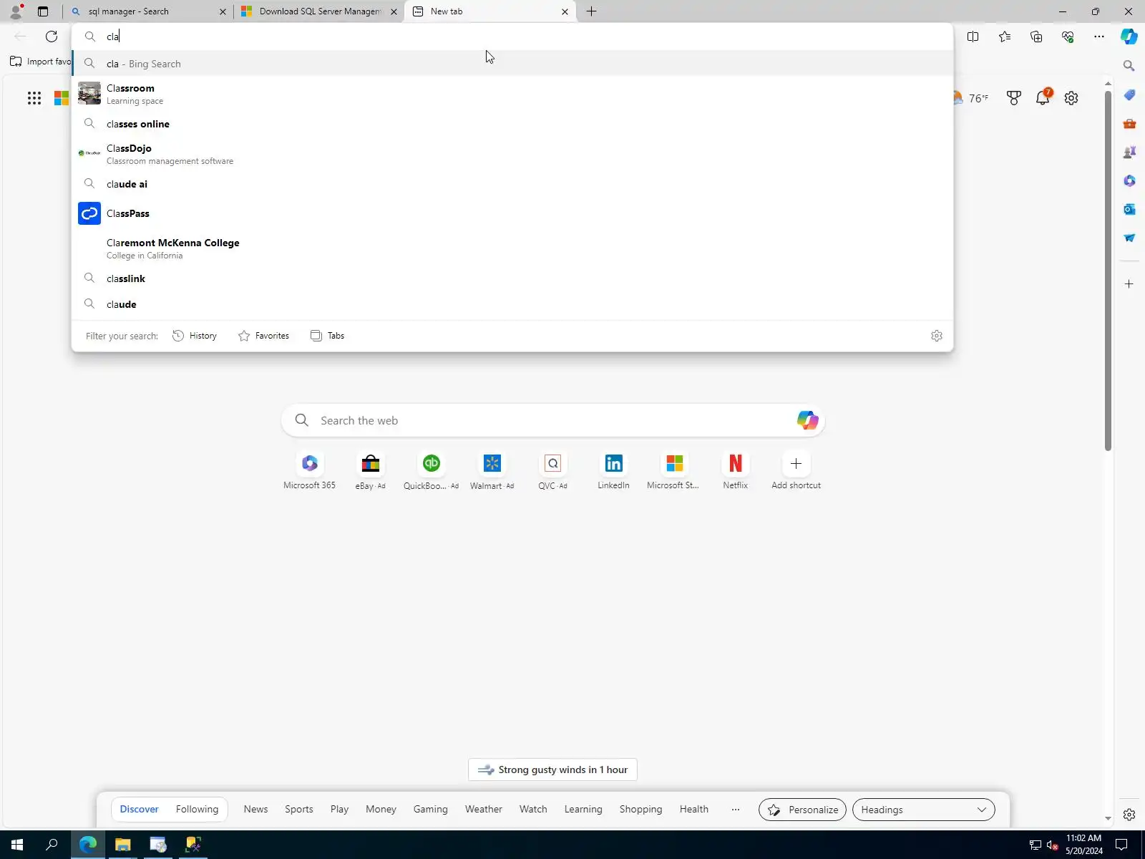Open Microsoft 365 sidebar icon
This screenshot has width=1145, height=859.
pos(1129,181)
